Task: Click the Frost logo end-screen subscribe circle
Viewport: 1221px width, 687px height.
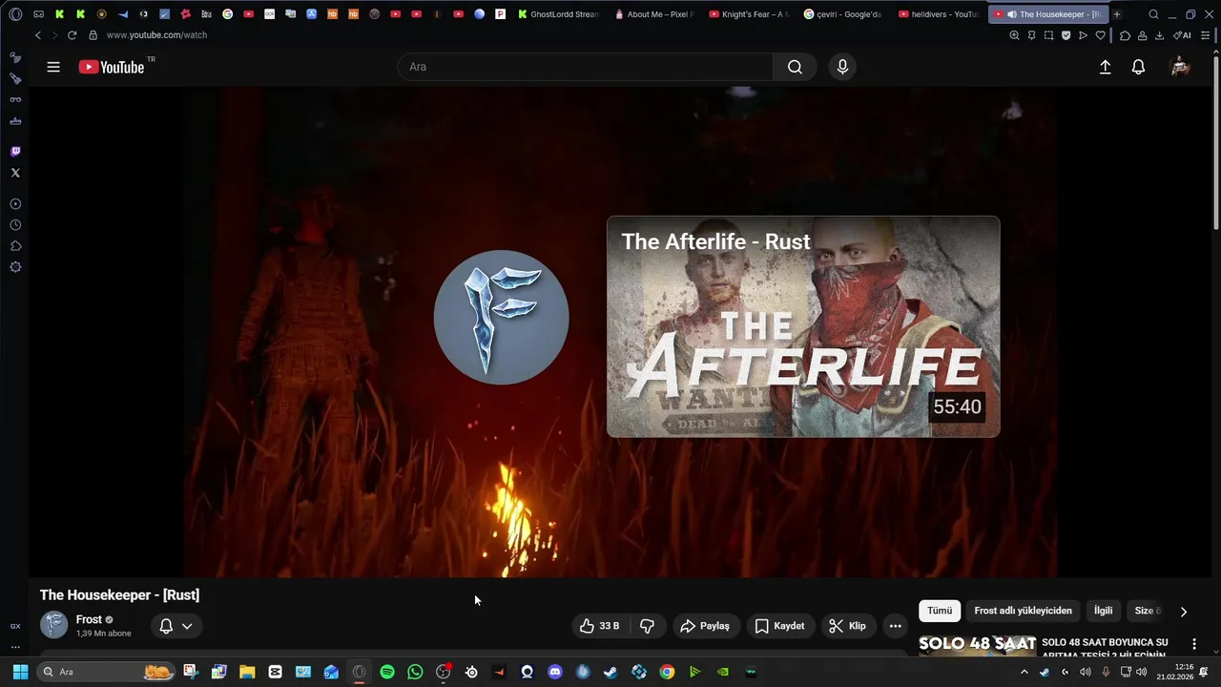Action: click(502, 318)
